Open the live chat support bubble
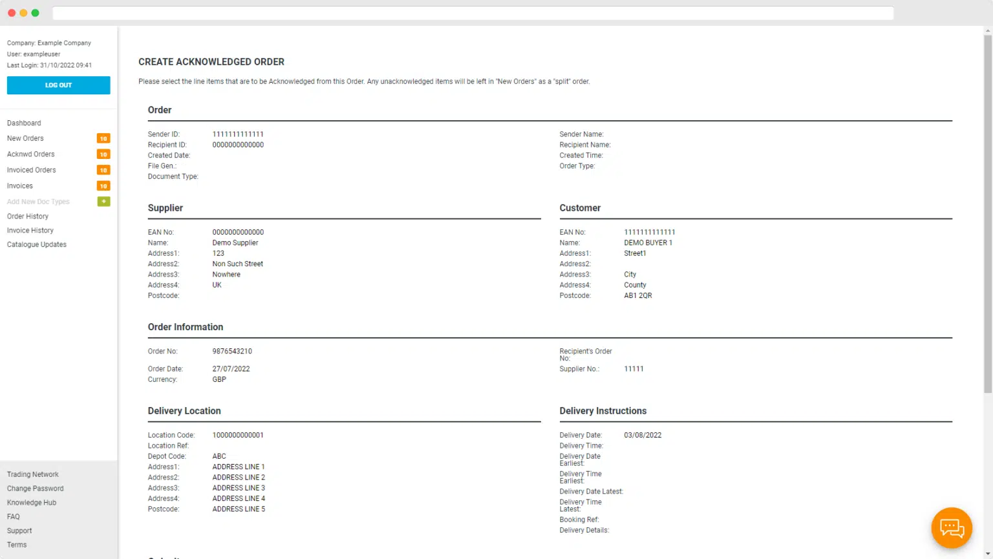This screenshot has width=993, height=559. click(x=951, y=528)
